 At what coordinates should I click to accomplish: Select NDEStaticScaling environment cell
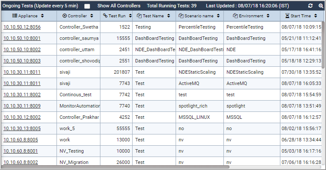tap(252, 72)
